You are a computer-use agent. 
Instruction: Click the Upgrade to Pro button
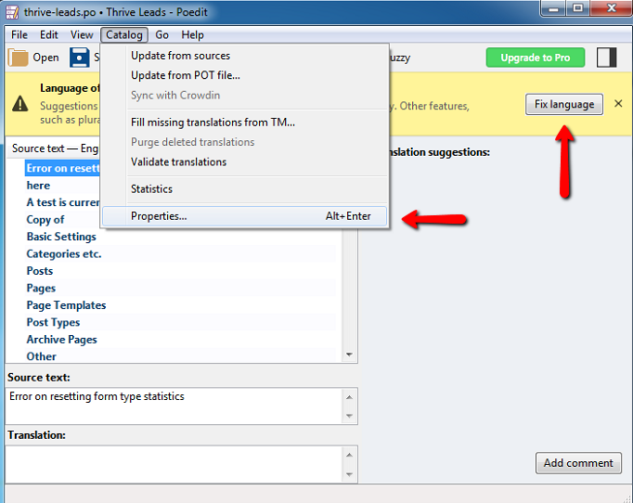(536, 58)
